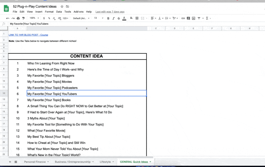Click the Redo icon
This screenshot has width=265, height=167.
(13, 18)
